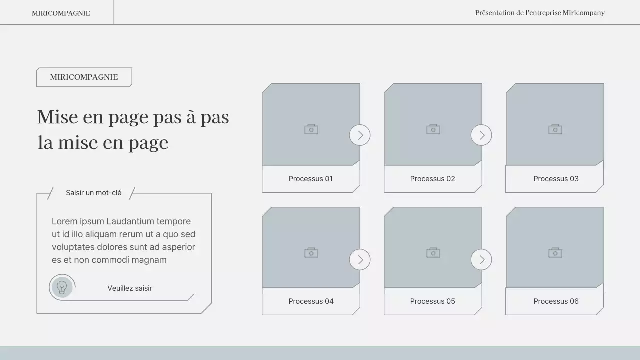Expand the arrow between Processus 04 and 05
The image size is (640, 360).
[x=359, y=259]
